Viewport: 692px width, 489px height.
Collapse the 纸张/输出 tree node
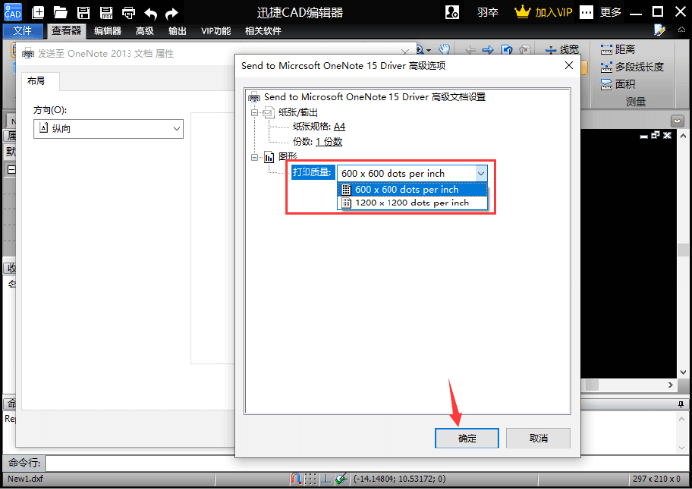click(255, 112)
